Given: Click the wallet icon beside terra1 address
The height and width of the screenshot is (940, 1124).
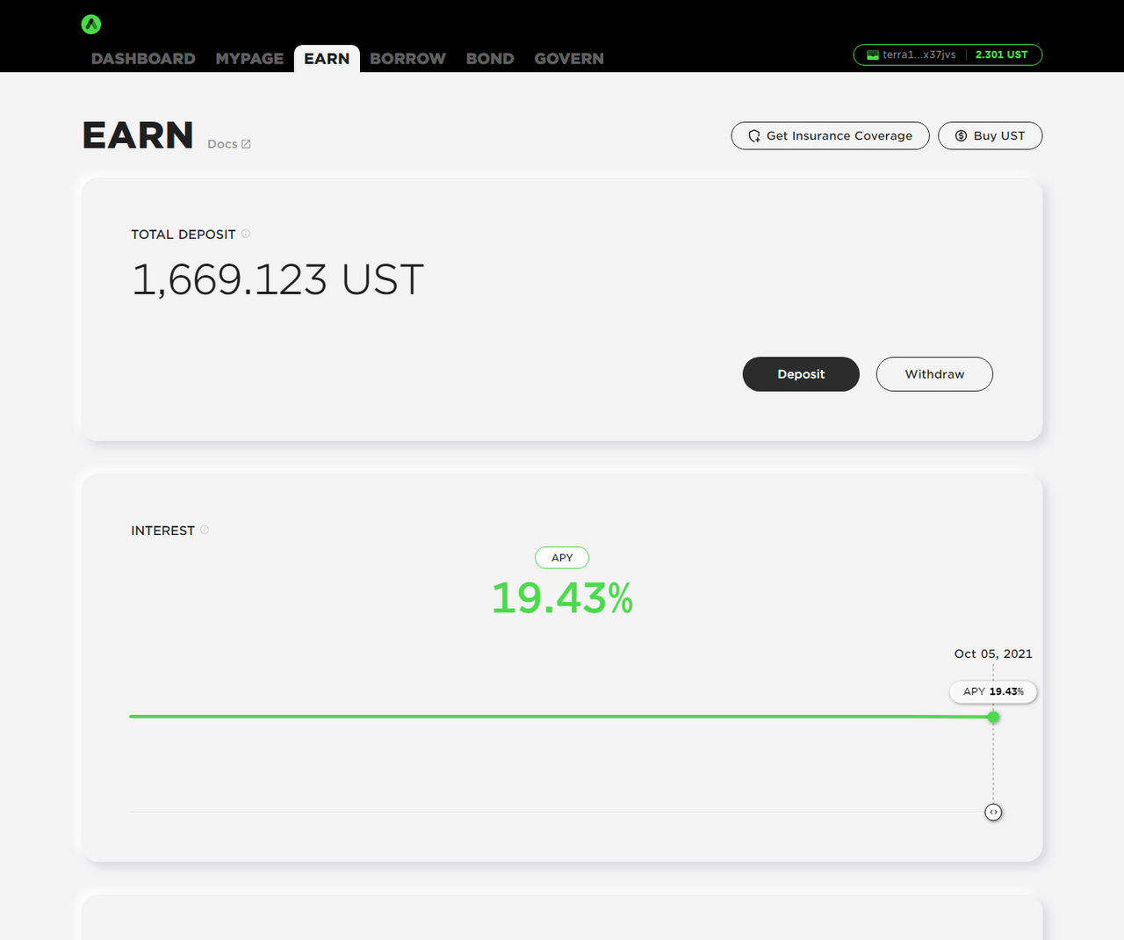Looking at the screenshot, I should click(x=873, y=54).
